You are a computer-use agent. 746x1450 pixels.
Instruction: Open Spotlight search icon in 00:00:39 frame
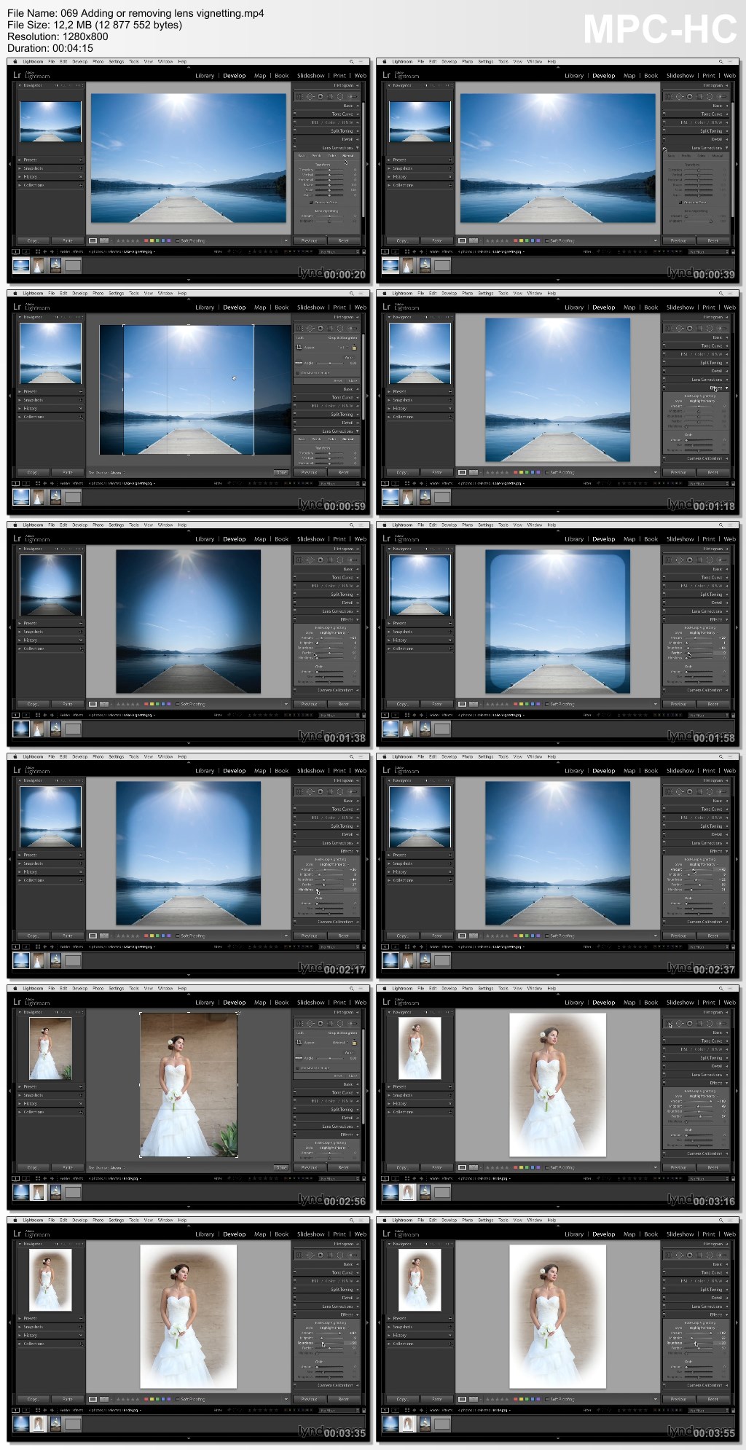[721, 62]
